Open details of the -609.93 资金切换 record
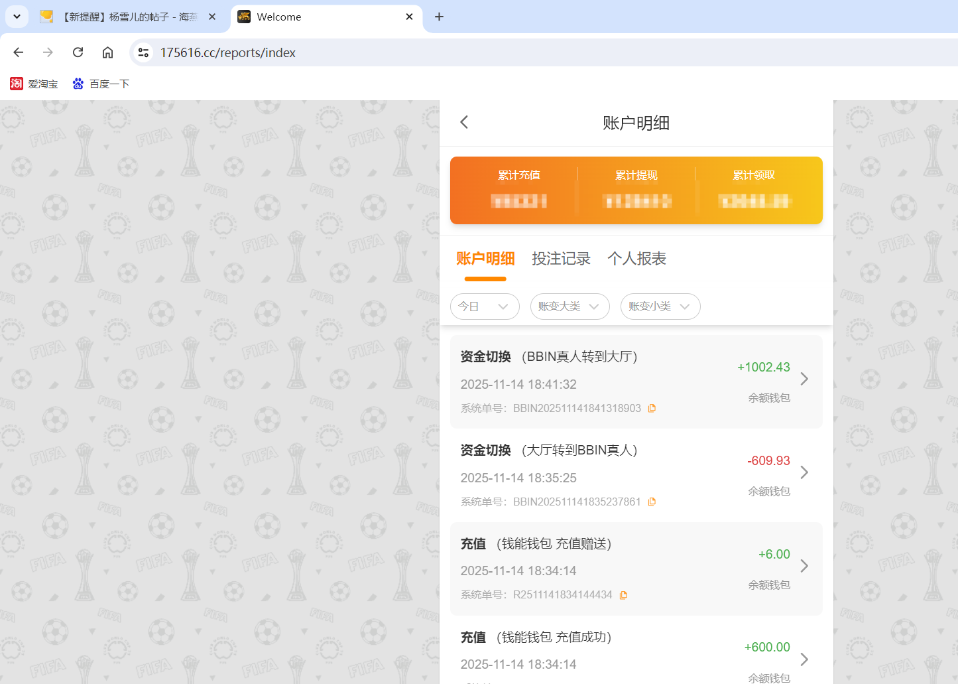The width and height of the screenshot is (958, 684). pyautogui.click(x=804, y=472)
